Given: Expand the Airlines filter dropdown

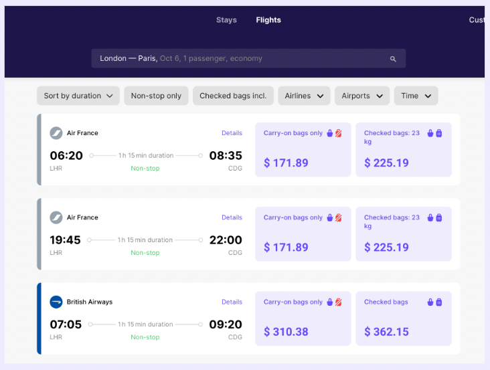Looking at the screenshot, I should [x=304, y=96].
